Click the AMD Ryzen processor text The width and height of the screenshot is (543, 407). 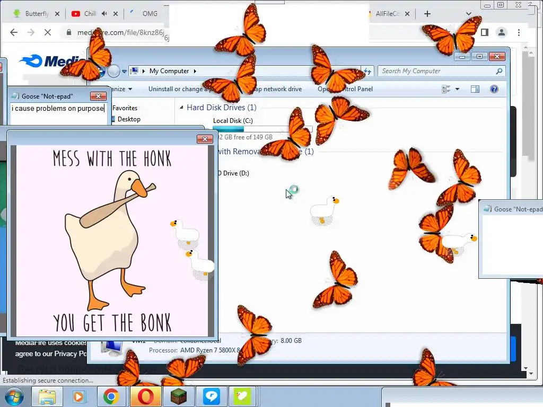pyautogui.click(x=210, y=350)
